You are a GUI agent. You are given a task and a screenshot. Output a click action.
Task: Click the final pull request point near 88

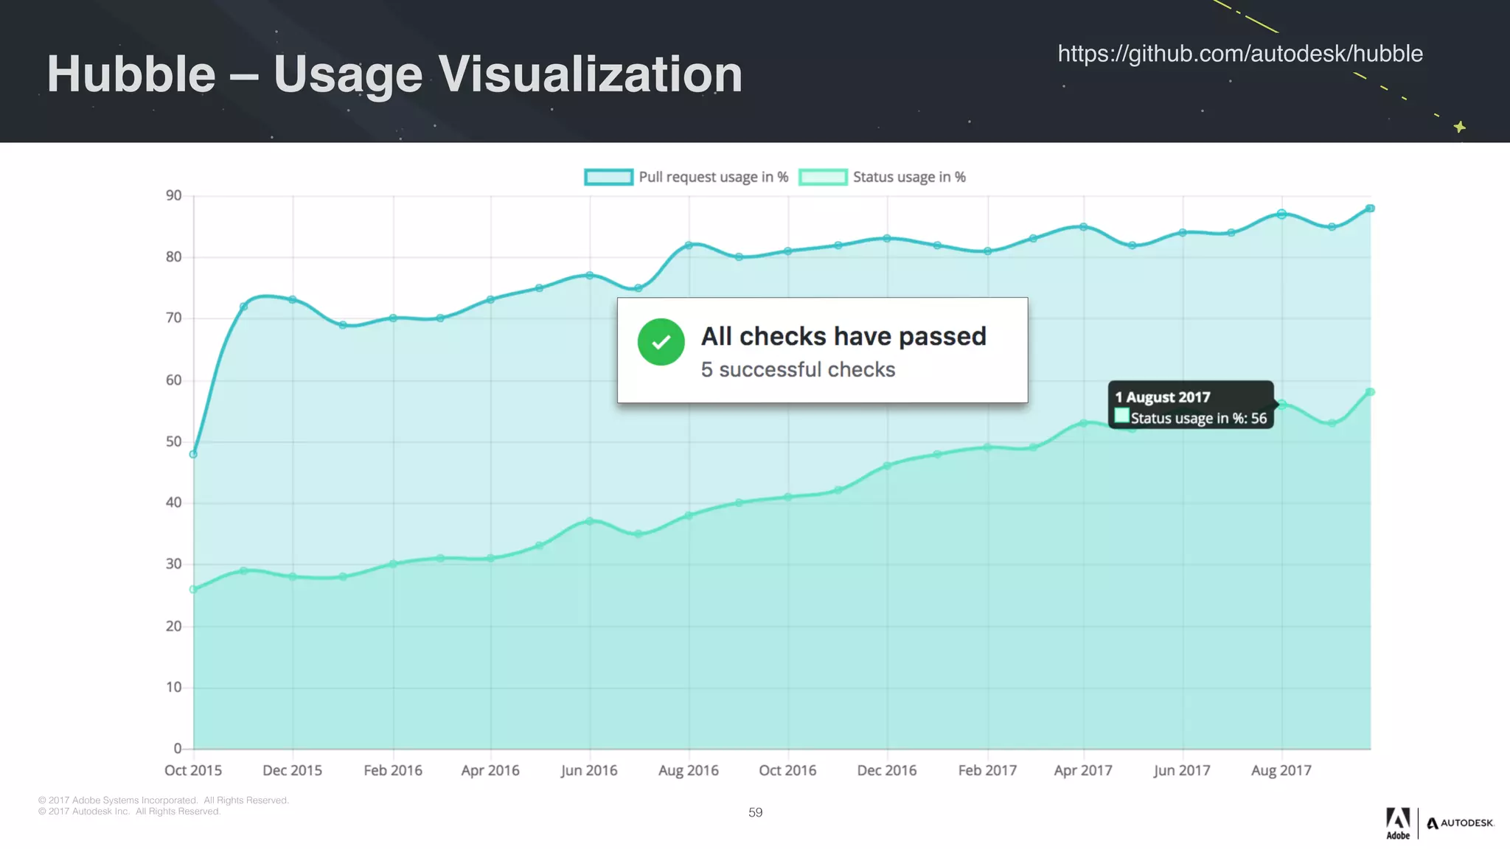(x=1370, y=209)
